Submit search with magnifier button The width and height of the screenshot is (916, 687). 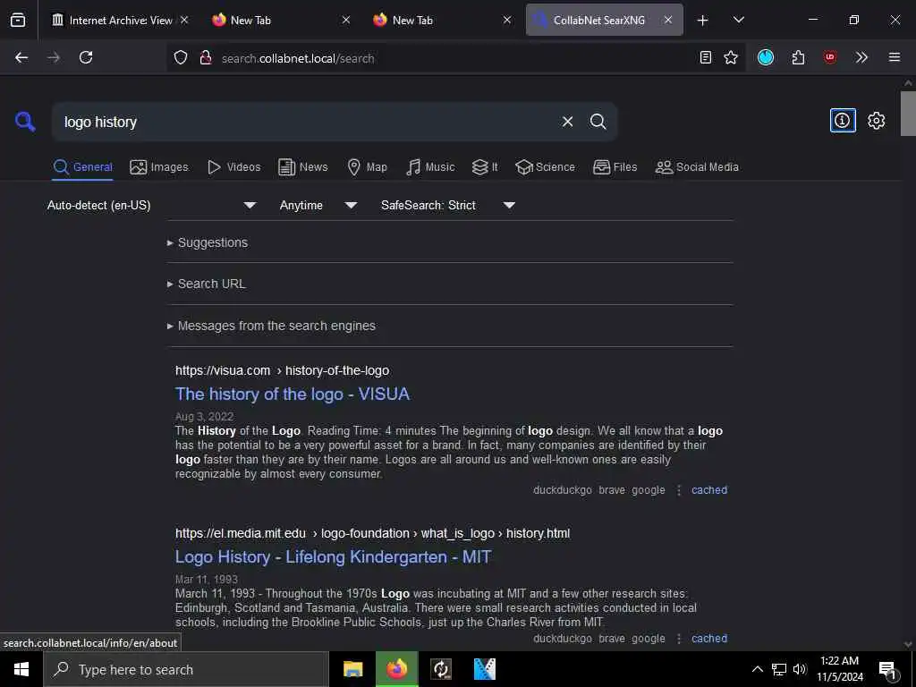pos(598,122)
